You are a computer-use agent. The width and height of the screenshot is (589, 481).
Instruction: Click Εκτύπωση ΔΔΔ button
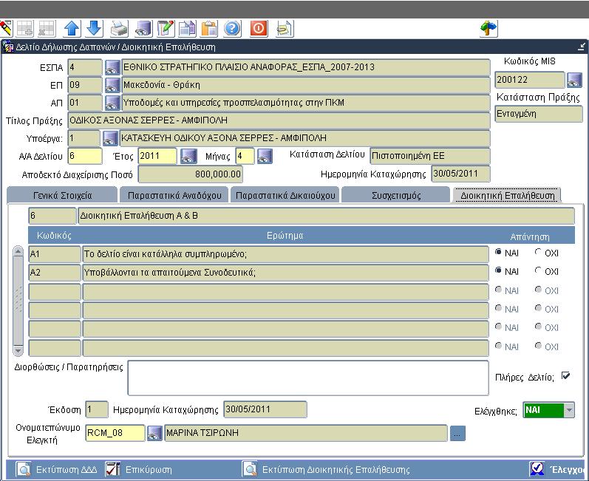[57, 469]
